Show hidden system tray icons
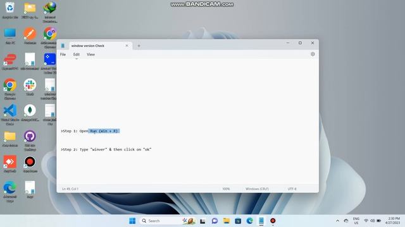This screenshot has width=405, height=227. (337, 221)
